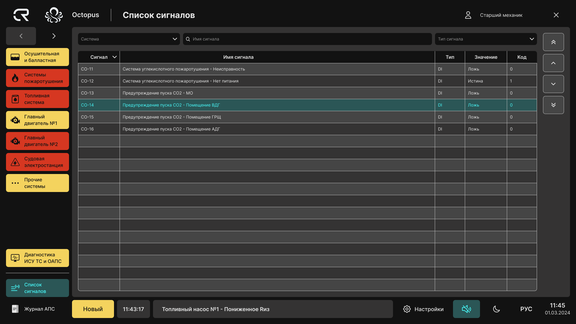Sort by the Сигнал column chevron
The height and width of the screenshot is (324, 576).
[x=114, y=57]
